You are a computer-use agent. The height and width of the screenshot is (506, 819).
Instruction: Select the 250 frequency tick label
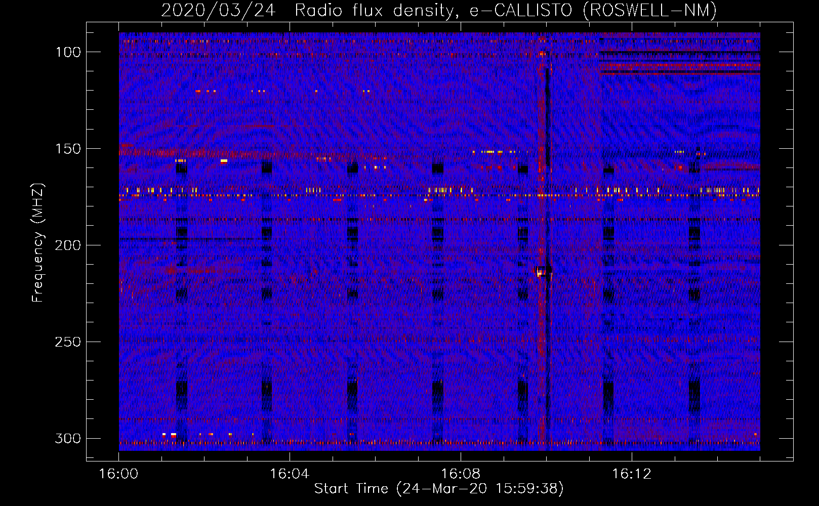68,342
